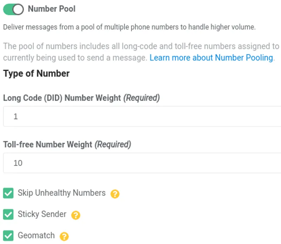Select the Long Code weight input field

point(105,116)
